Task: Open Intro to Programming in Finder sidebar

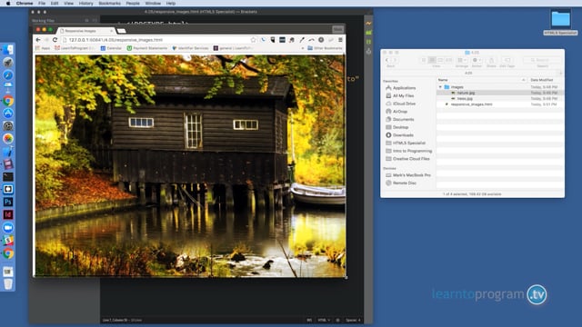Action: tap(408, 151)
